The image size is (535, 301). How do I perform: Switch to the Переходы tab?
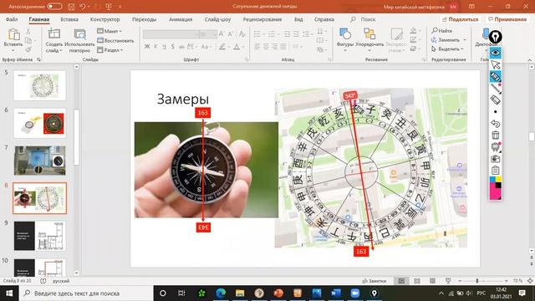(144, 19)
